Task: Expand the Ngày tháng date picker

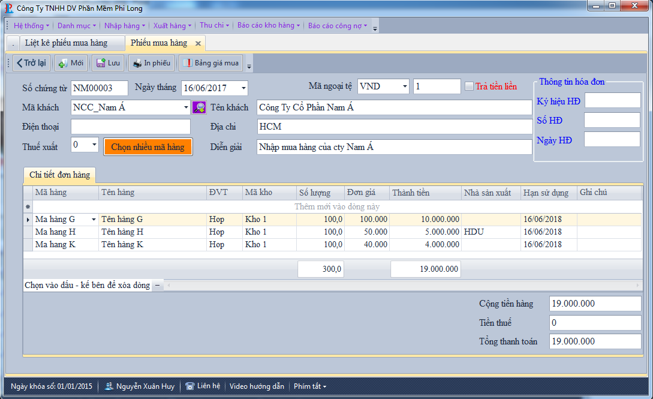Action: [x=243, y=88]
